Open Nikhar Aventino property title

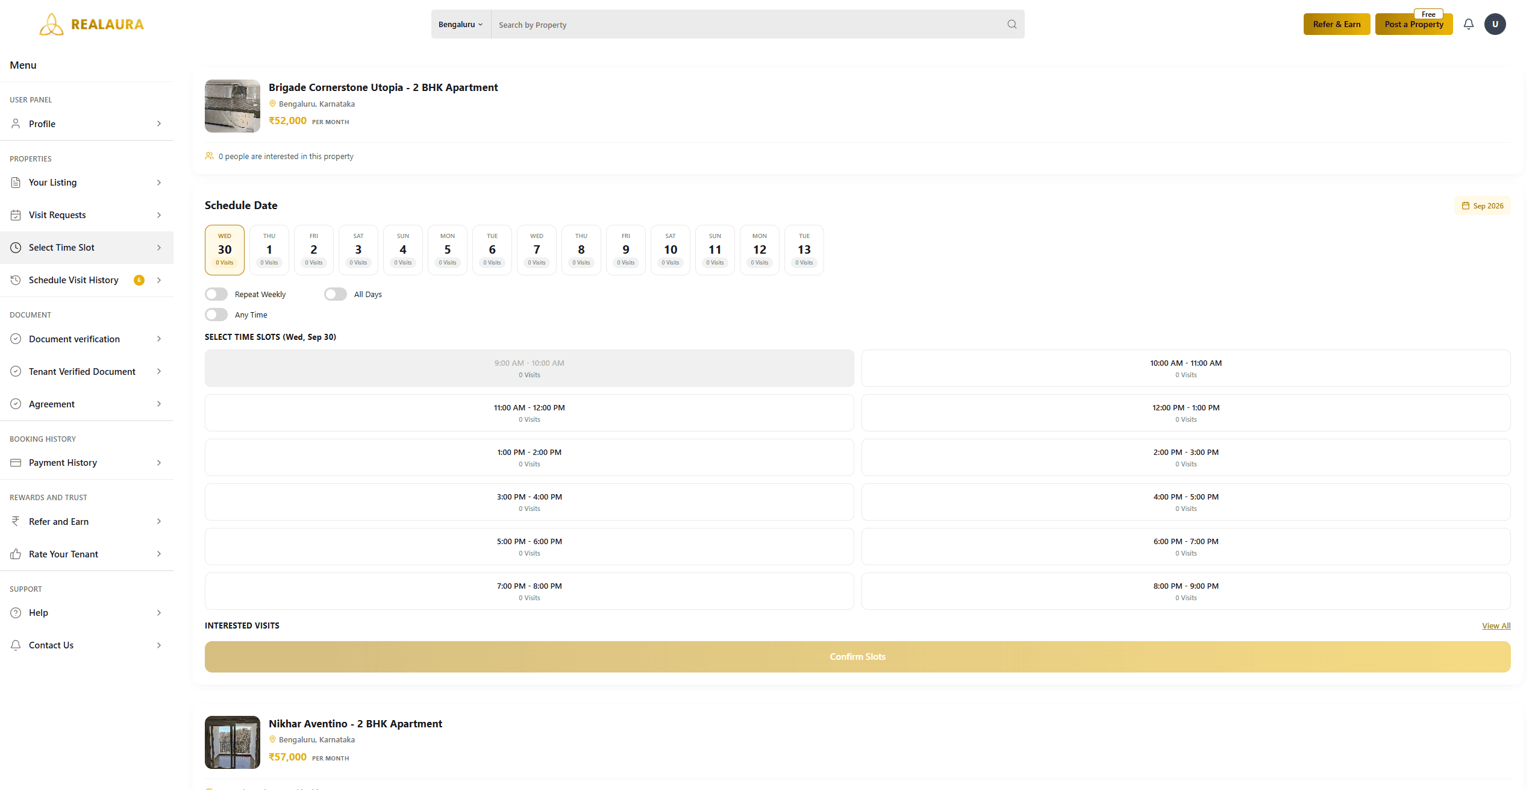[x=355, y=724]
